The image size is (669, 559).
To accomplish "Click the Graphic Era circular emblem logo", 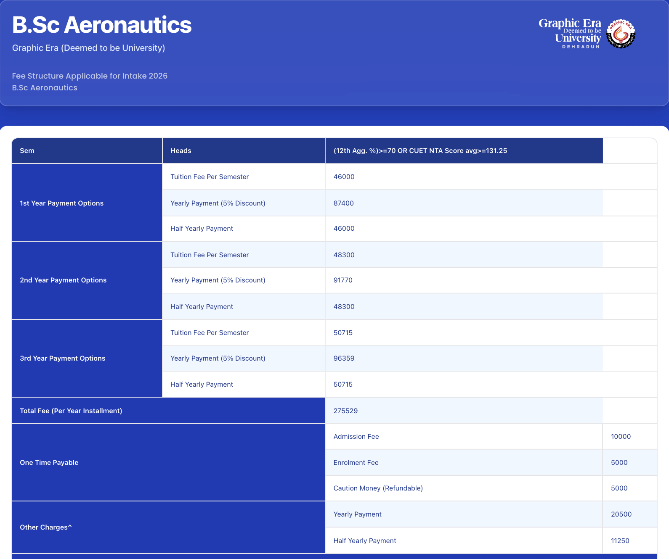I will pyautogui.click(x=621, y=34).
